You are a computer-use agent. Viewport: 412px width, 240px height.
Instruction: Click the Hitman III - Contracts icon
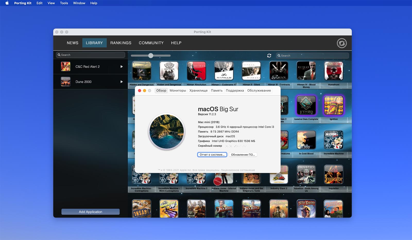click(x=279, y=71)
